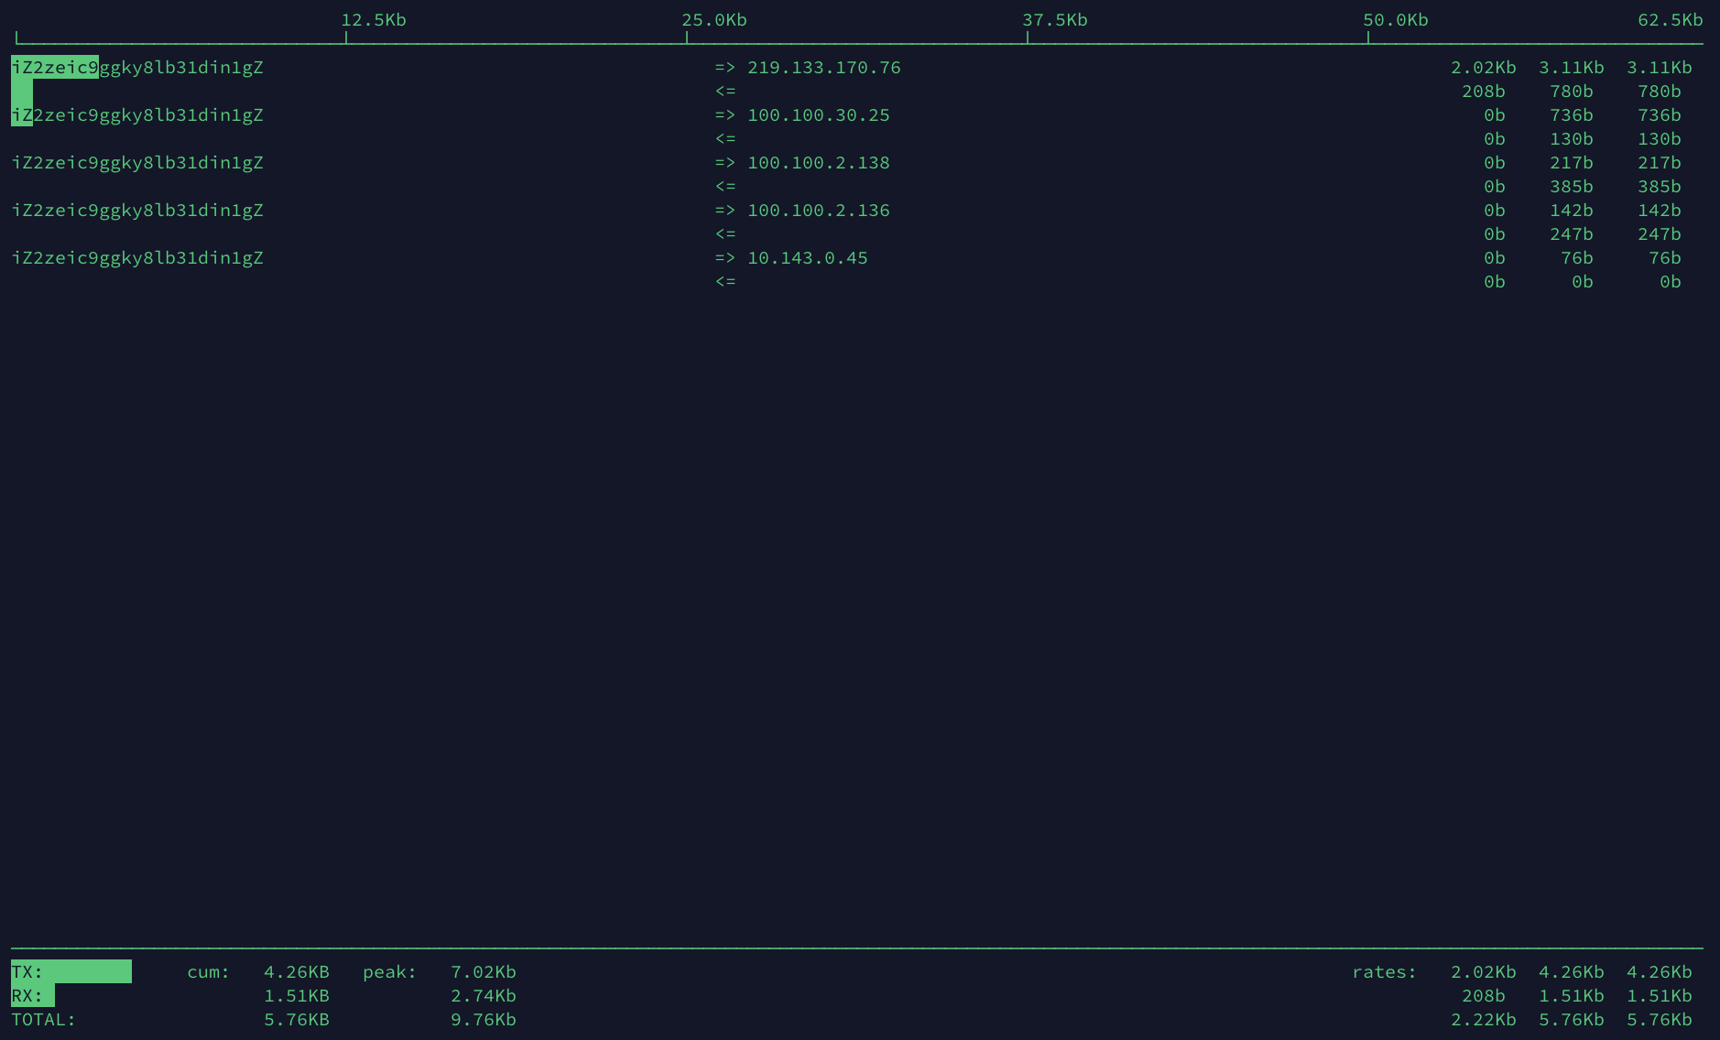Click the => arrow for 219.133.170.76
The width and height of the screenshot is (1720, 1040).
725,68
